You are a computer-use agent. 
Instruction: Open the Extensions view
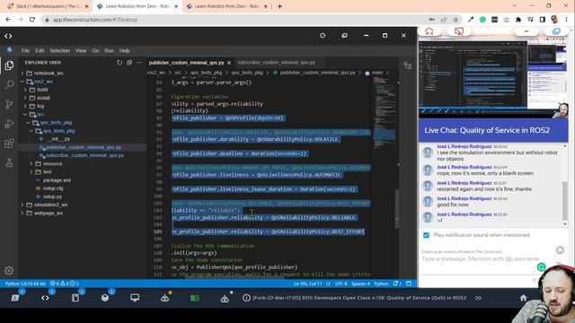point(9,144)
